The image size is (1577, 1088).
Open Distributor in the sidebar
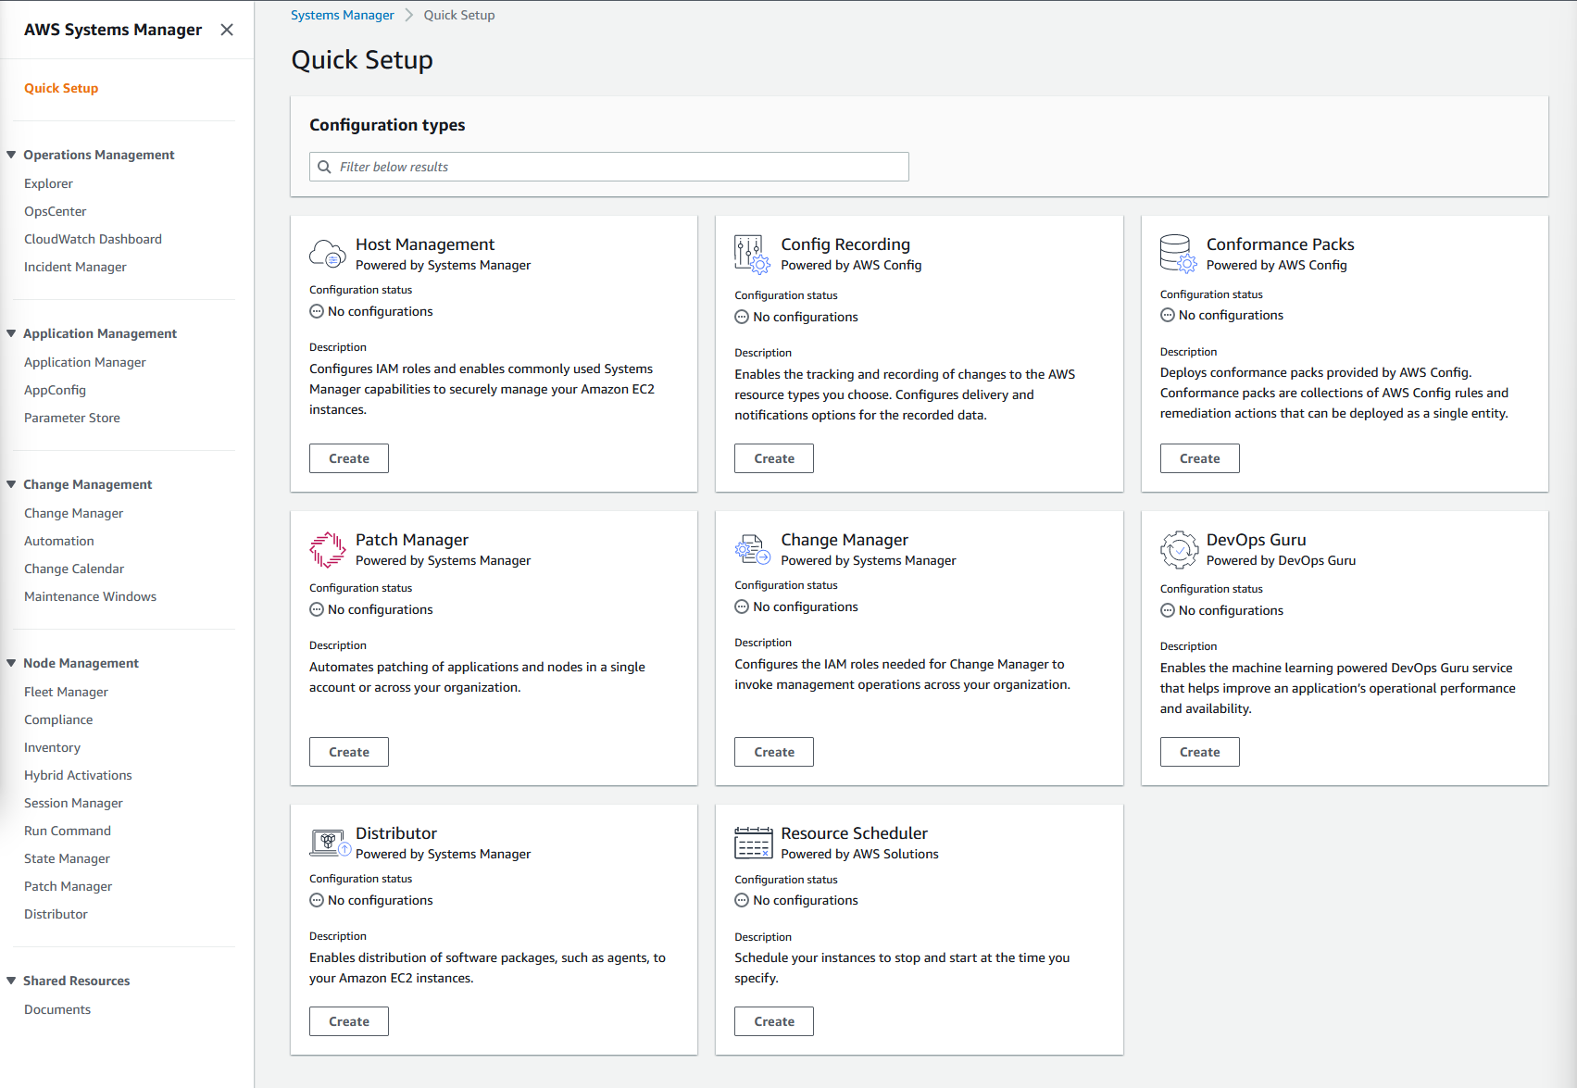pos(56,914)
